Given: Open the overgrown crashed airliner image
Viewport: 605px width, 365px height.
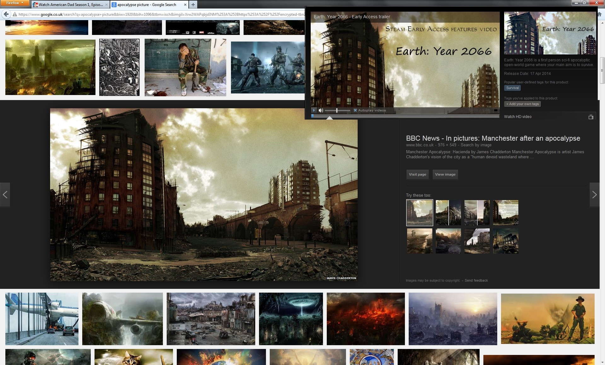Looking at the screenshot, I should (123, 319).
